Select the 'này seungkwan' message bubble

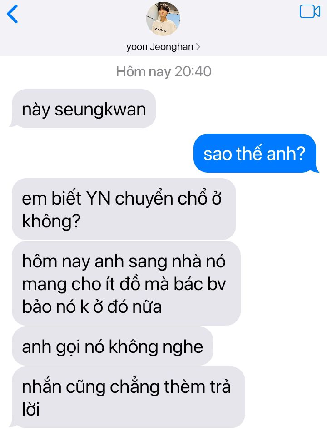[x=84, y=109]
